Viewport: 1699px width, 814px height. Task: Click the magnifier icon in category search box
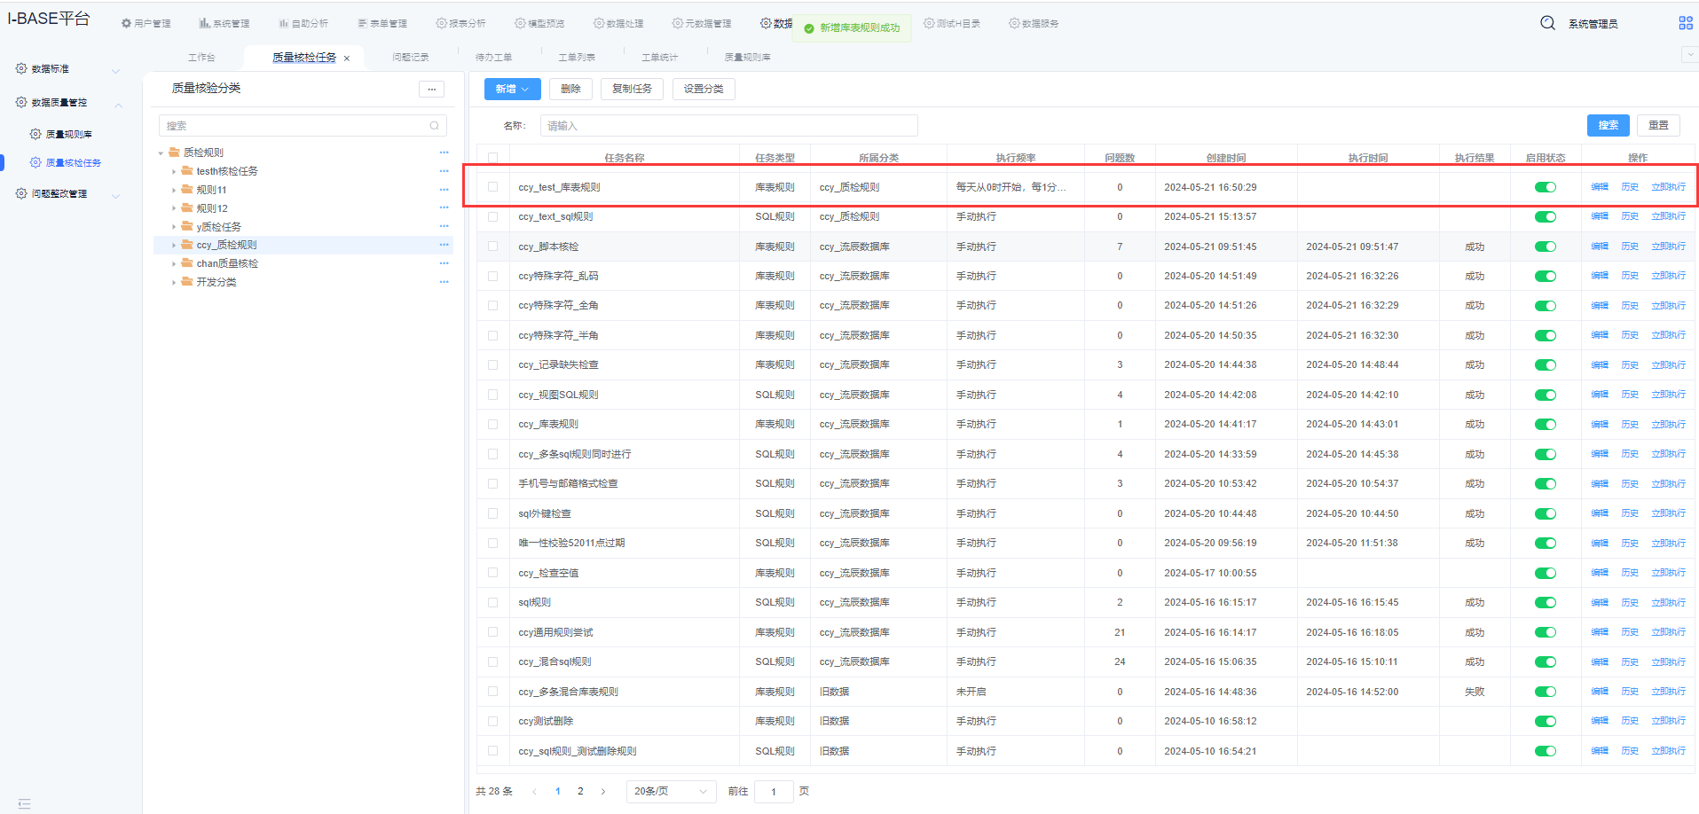[x=434, y=126]
